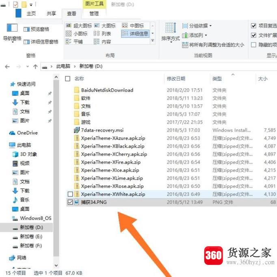The height and width of the screenshot is (277, 277).
Task: Select Large icons (大图标) layout
Action: click(x=105, y=26)
